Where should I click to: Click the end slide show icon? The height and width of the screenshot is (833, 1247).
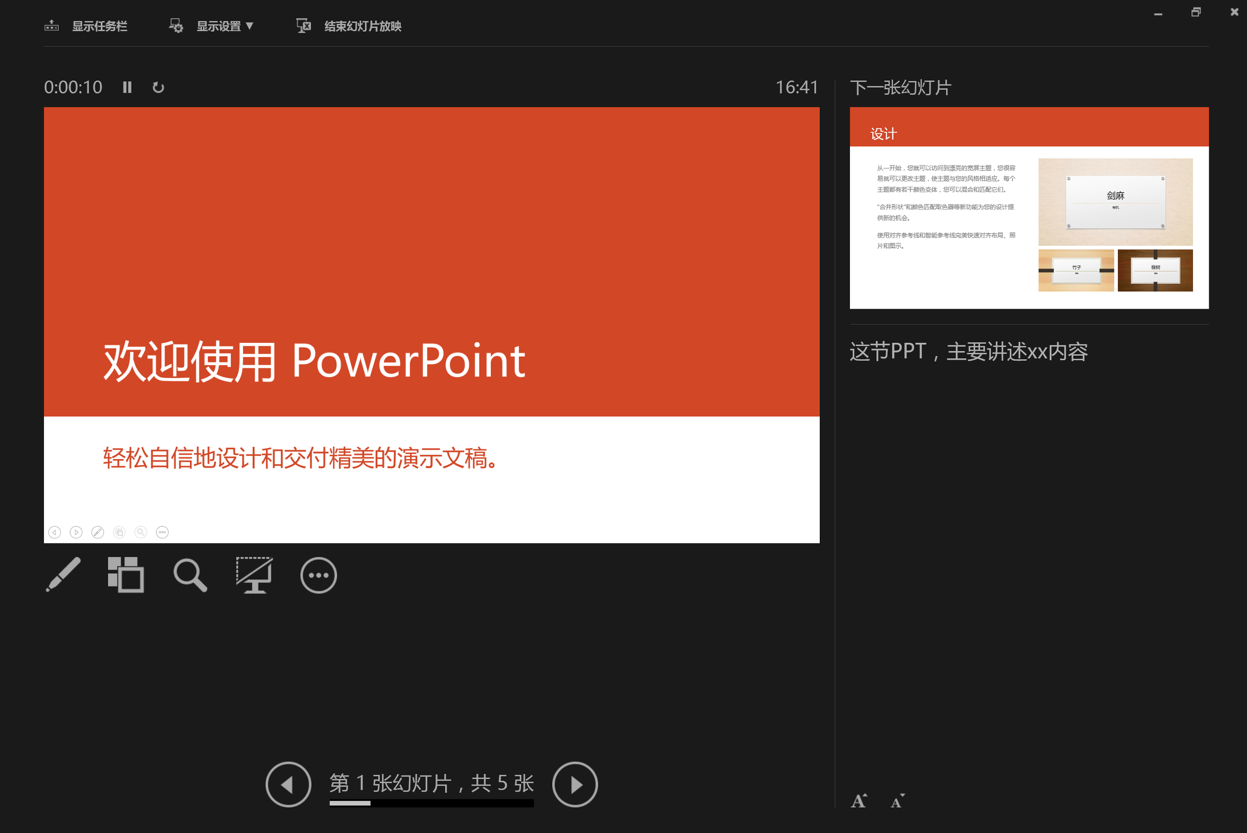click(x=303, y=25)
